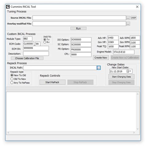146x146 pixels.
Task: Choose New To Old repack type
Action: (12, 75)
